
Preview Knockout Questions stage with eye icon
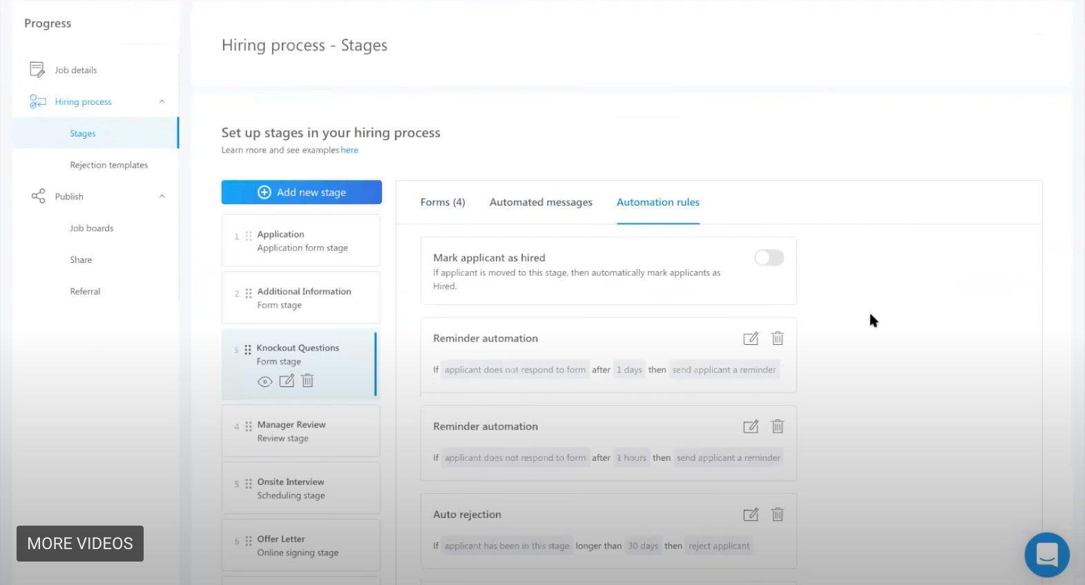point(265,381)
